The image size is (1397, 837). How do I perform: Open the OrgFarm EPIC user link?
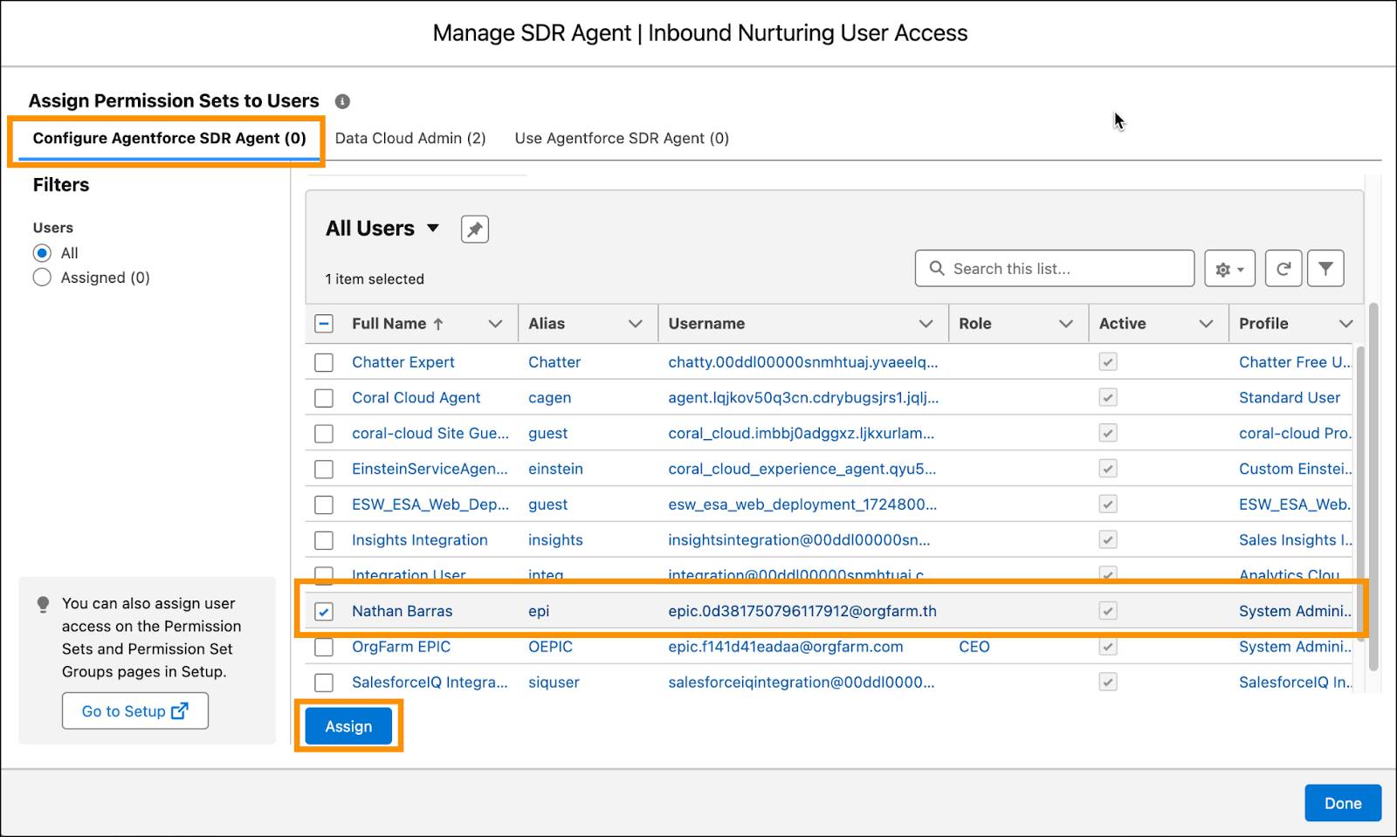[401, 647]
